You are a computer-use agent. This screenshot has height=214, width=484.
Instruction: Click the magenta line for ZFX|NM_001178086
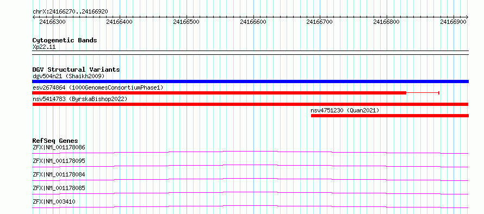point(250,152)
